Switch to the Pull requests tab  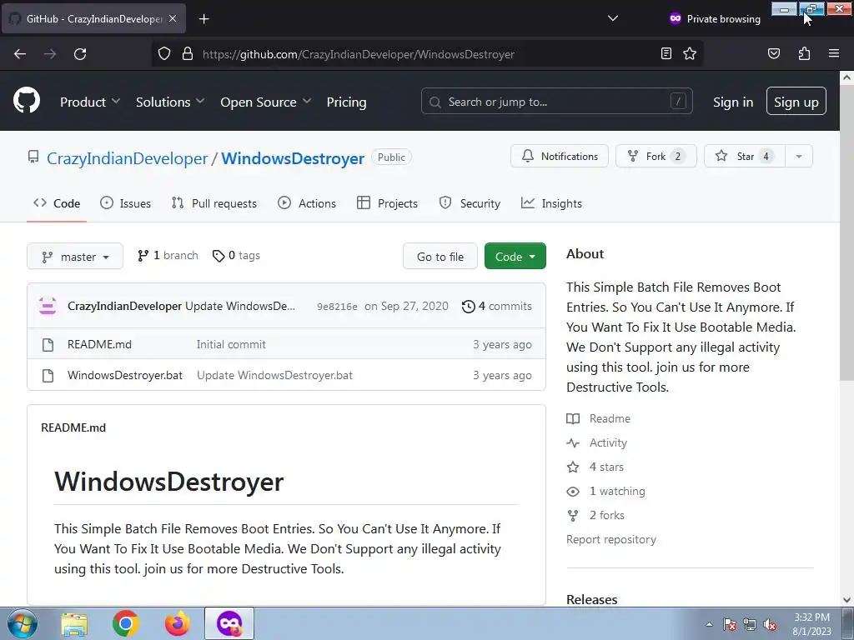click(213, 203)
